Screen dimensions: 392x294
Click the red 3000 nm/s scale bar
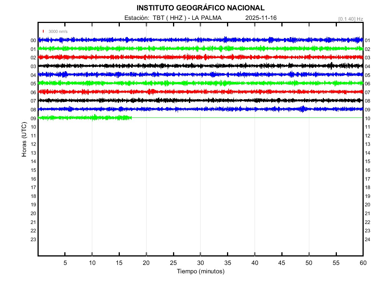click(43, 31)
